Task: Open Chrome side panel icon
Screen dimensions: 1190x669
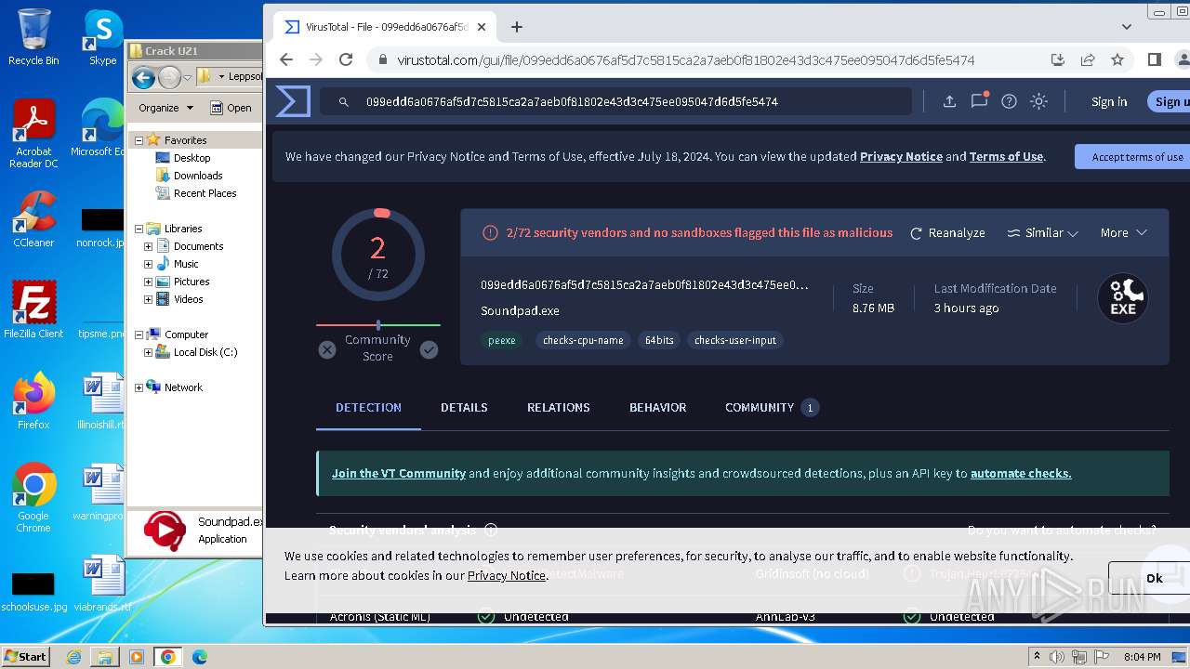Action: 1155,59
